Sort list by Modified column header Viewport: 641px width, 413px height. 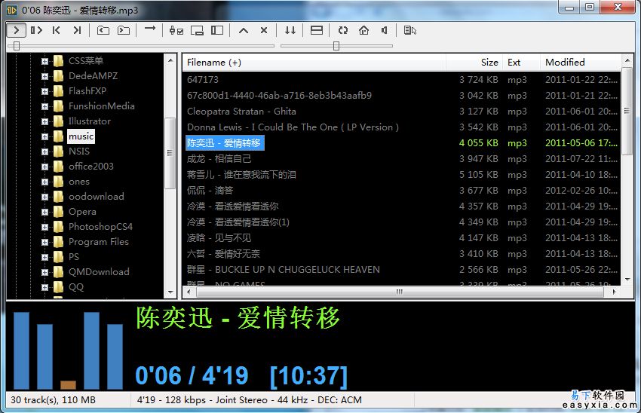pos(565,63)
